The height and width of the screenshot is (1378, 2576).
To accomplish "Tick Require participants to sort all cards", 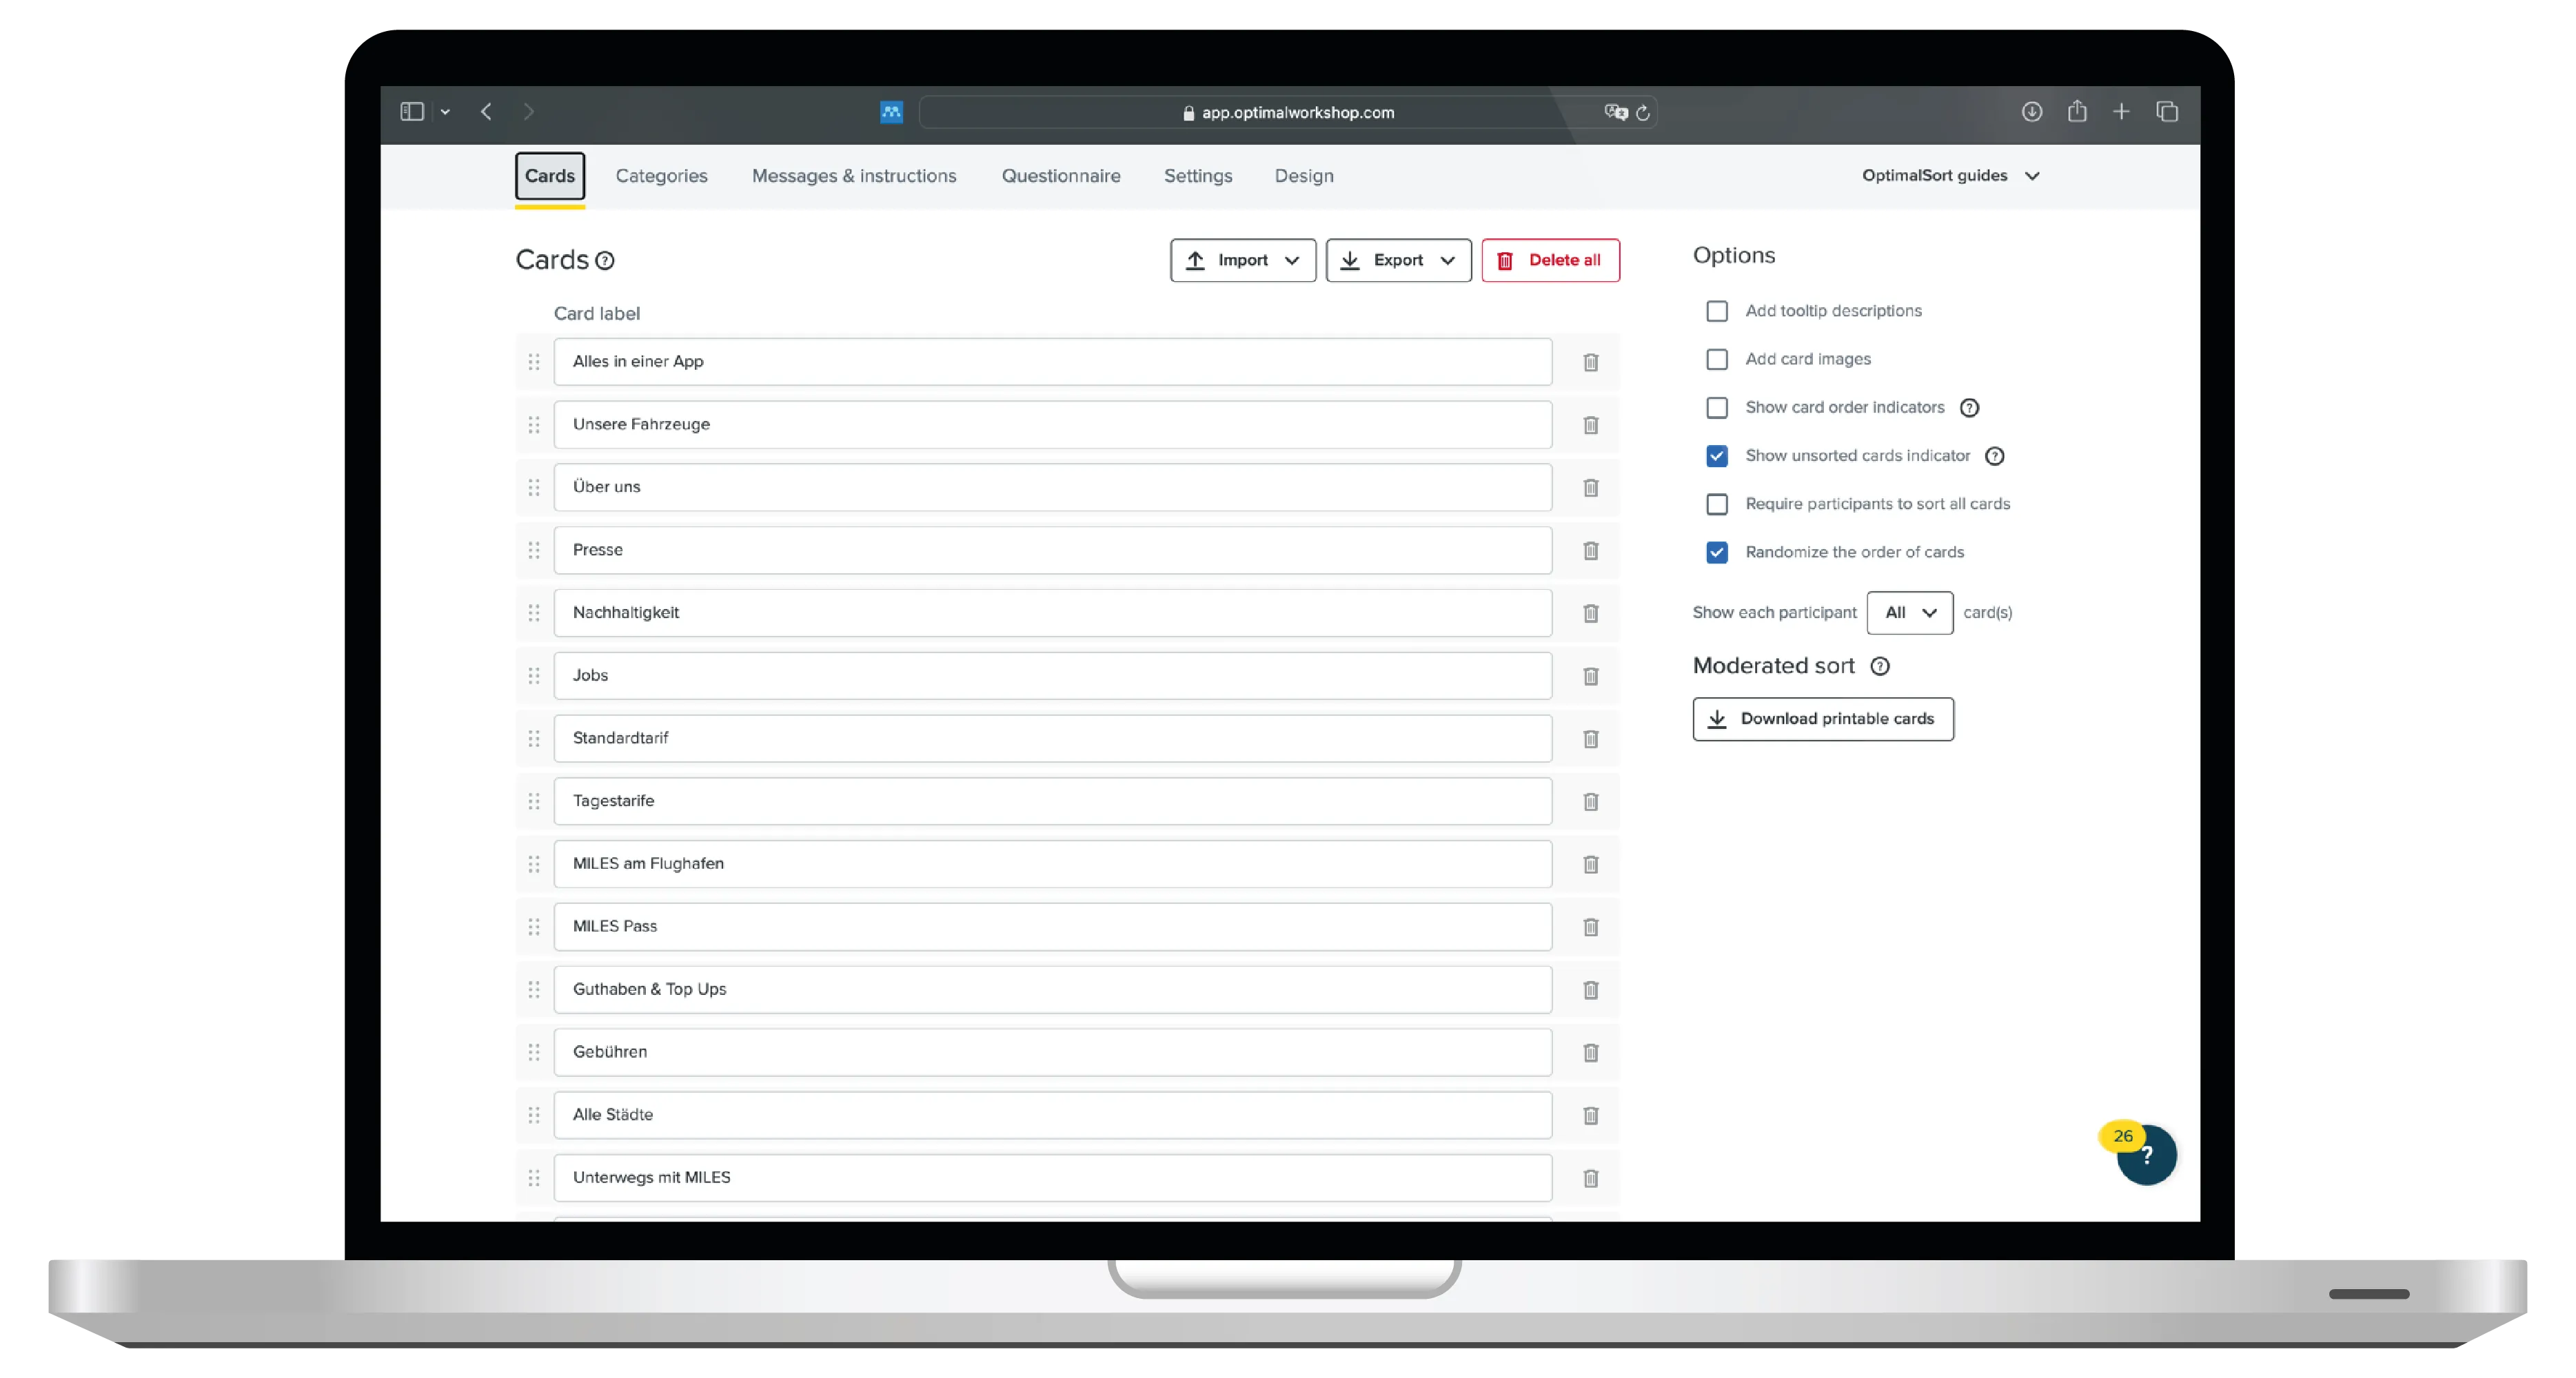I will [x=1717, y=504].
